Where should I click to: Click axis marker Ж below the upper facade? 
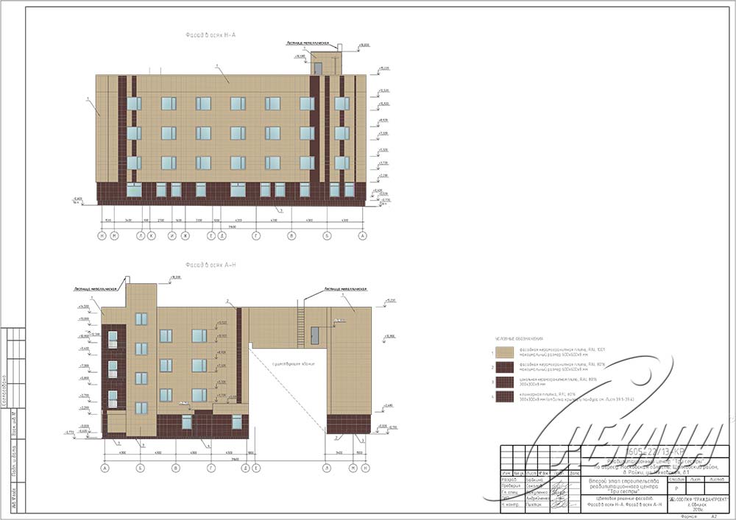pos(186,236)
